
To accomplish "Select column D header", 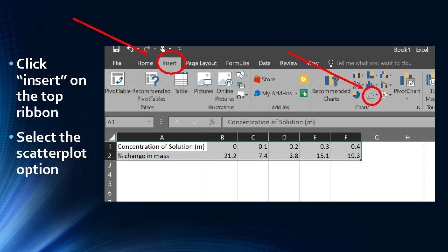I will [x=284, y=137].
